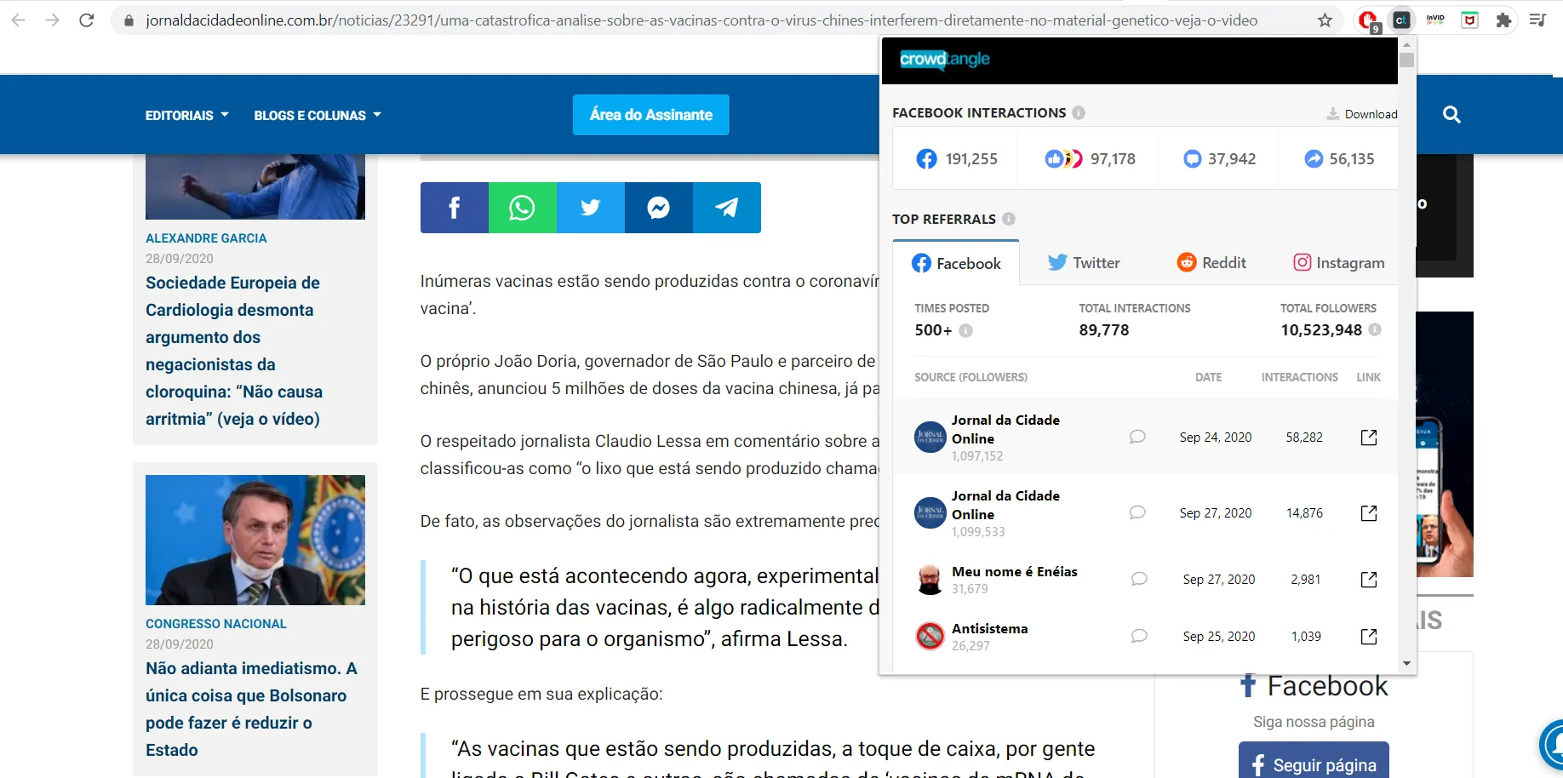Open the Sociedade Europeia de Cardiologia article
1563x778 pixels.
pos(234,351)
